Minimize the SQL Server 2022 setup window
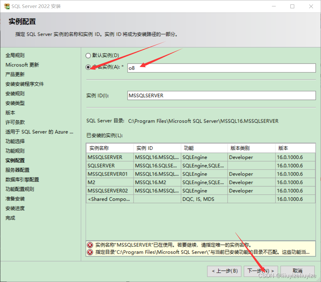The image size is (321, 282). tap(274, 6)
